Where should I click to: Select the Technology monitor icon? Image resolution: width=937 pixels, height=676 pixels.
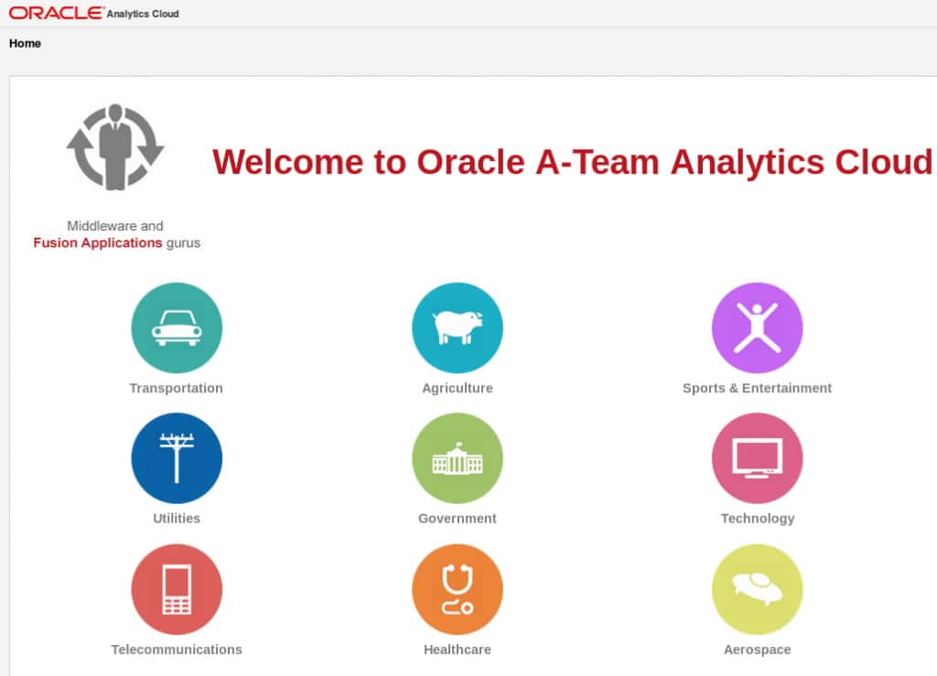pyautogui.click(x=758, y=458)
